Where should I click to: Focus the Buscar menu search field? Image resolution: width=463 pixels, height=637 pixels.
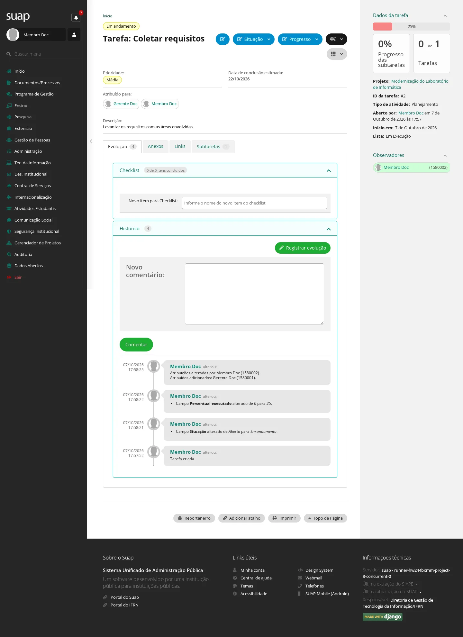tap(43, 54)
